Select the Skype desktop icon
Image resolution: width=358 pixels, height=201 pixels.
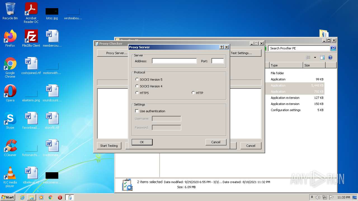pos(10,121)
